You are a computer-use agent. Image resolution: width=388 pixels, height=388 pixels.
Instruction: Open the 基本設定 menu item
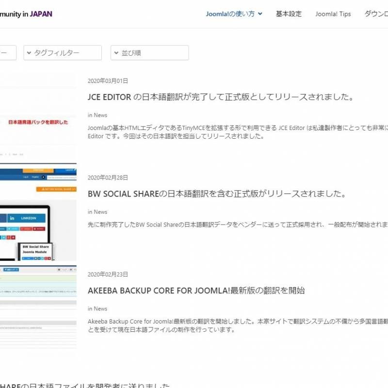[x=289, y=14]
